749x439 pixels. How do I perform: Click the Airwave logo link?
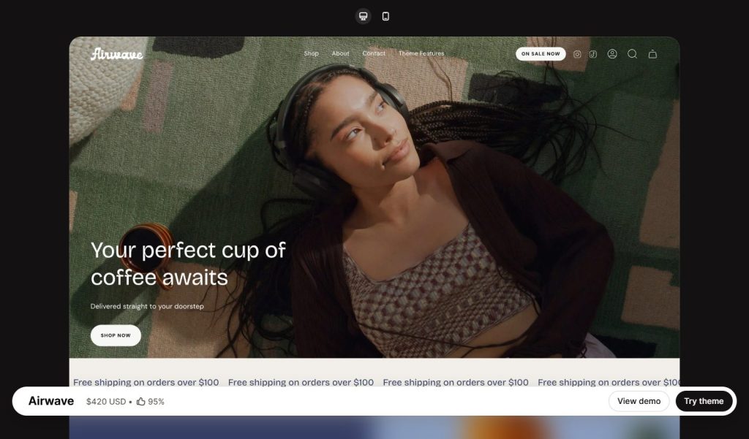[117, 53]
